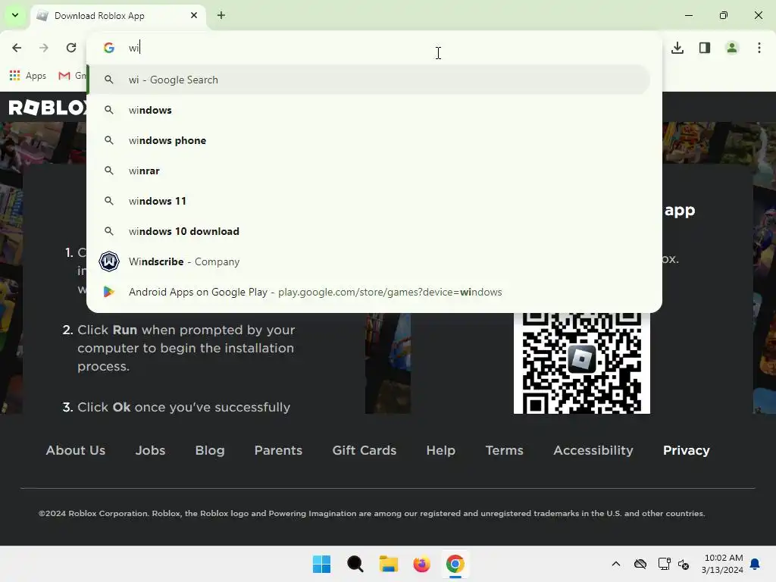Open the Blog footer link
Viewport: 776px width, 582px height.
[210, 450]
